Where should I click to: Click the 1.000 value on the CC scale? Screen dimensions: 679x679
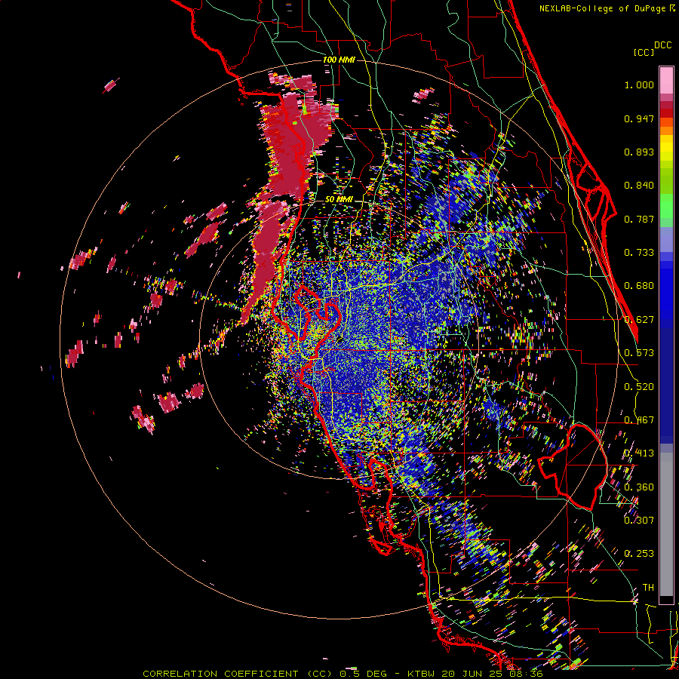tap(639, 84)
